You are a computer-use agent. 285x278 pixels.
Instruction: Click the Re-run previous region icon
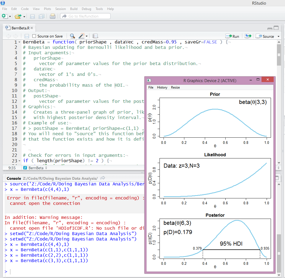tap(248, 36)
